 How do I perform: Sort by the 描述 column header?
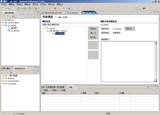coord(61,93)
